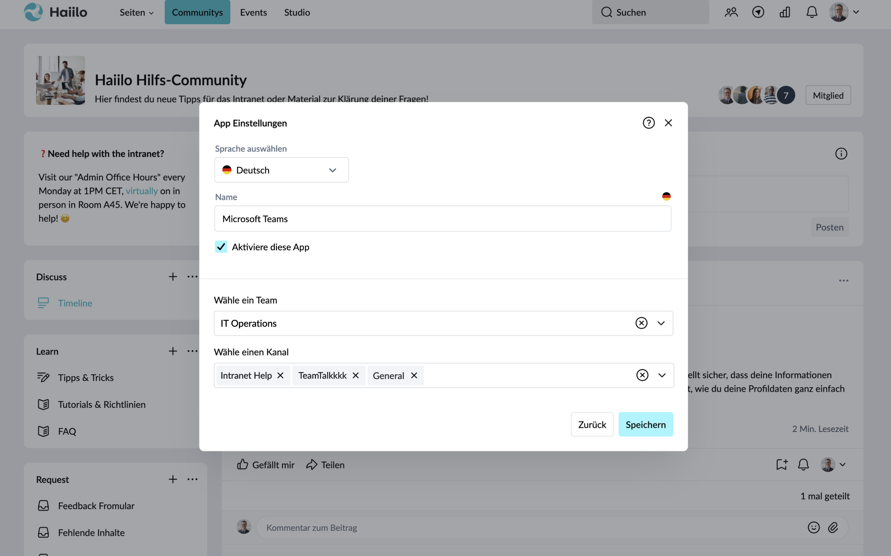Click the Name field containing Microsoft Teams
Viewport: 891px width, 556px height.
(x=442, y=219)
